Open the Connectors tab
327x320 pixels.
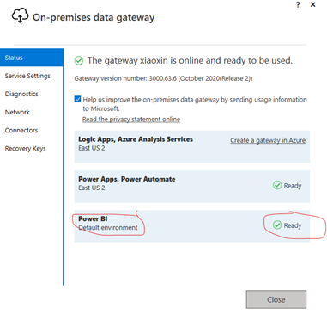pyautogui.click(x=21, y=130)
